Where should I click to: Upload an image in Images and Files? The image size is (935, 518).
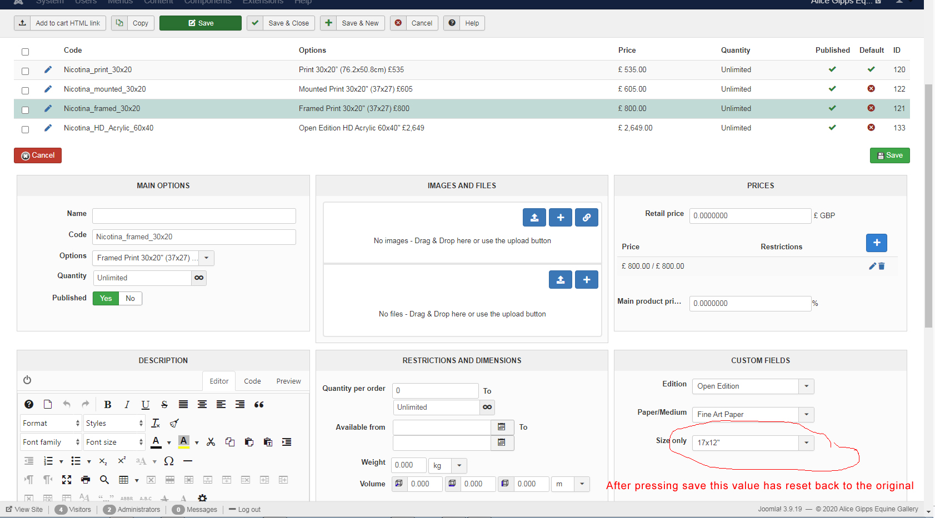[534, 218]
